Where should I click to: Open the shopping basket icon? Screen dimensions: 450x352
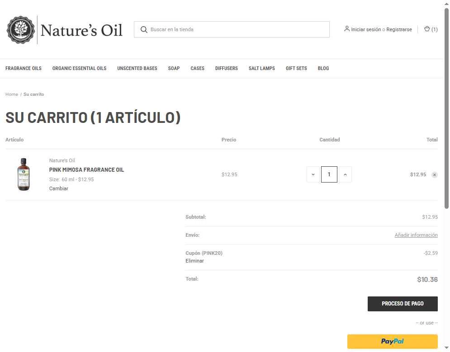tap(427, 29)
